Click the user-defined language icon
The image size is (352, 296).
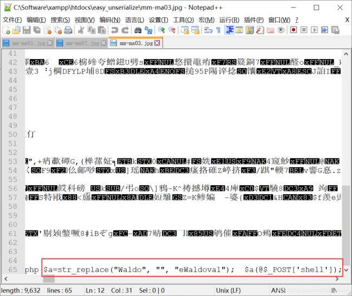239,30
